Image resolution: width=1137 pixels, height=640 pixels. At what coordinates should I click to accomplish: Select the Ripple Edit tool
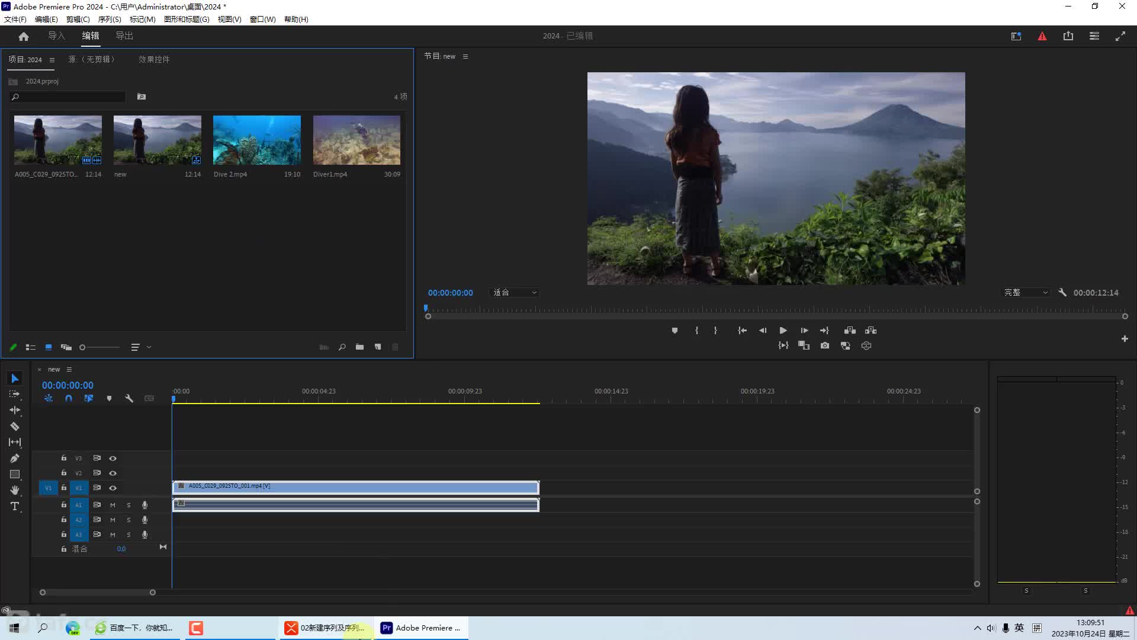[15, 410]
